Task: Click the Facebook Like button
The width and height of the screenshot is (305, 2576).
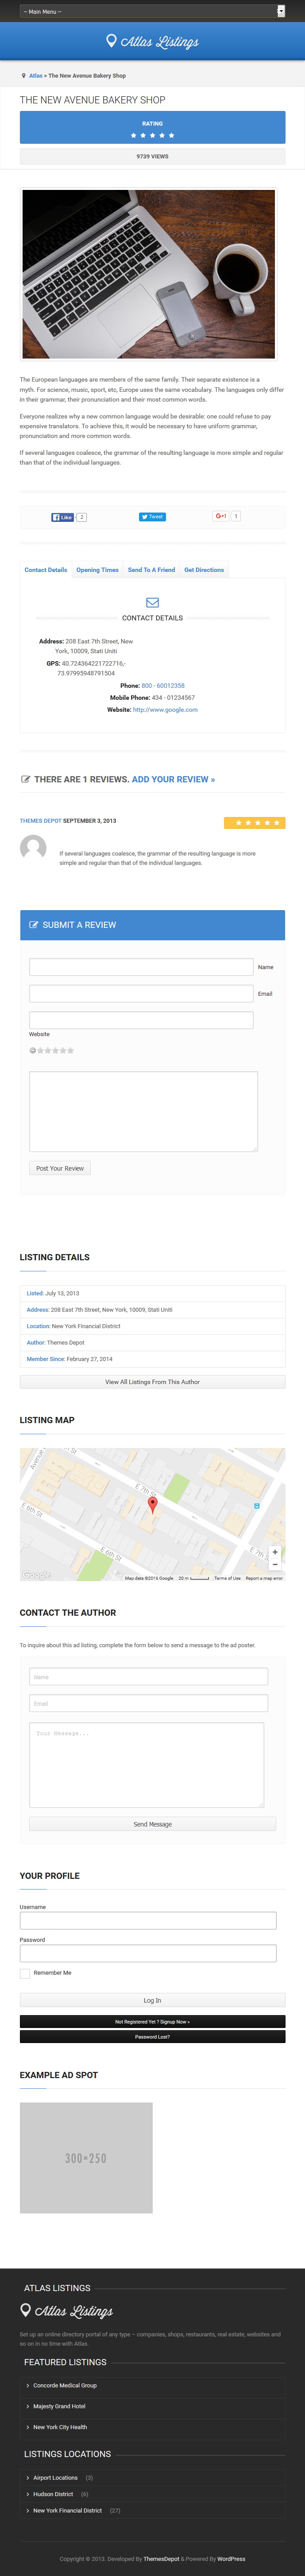Action: pyautogui.click(x=63, y=517)
